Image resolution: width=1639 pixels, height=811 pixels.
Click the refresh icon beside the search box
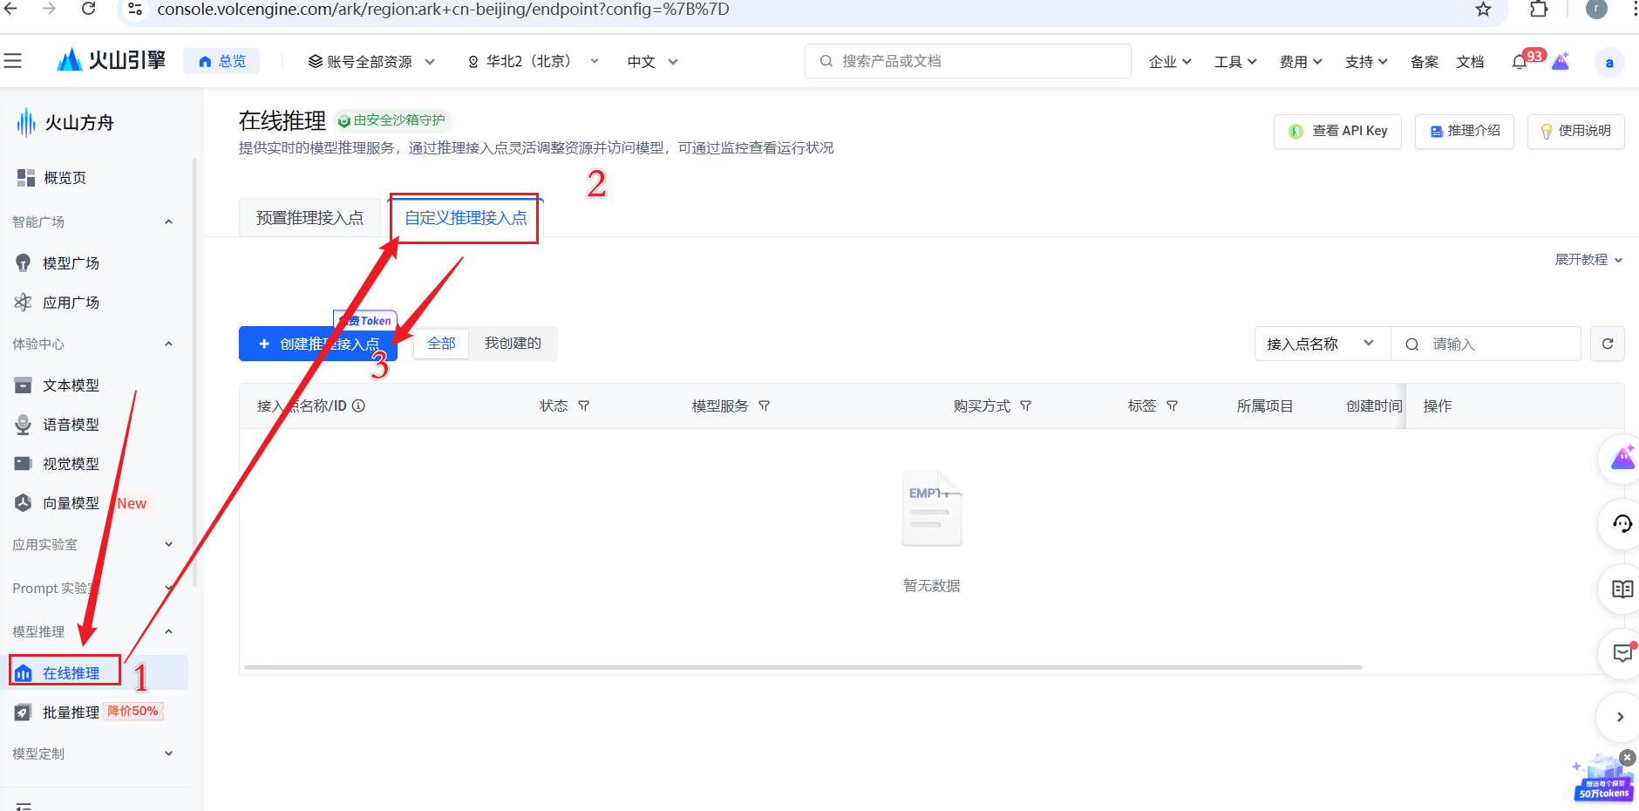click(x=1608, y=344)
